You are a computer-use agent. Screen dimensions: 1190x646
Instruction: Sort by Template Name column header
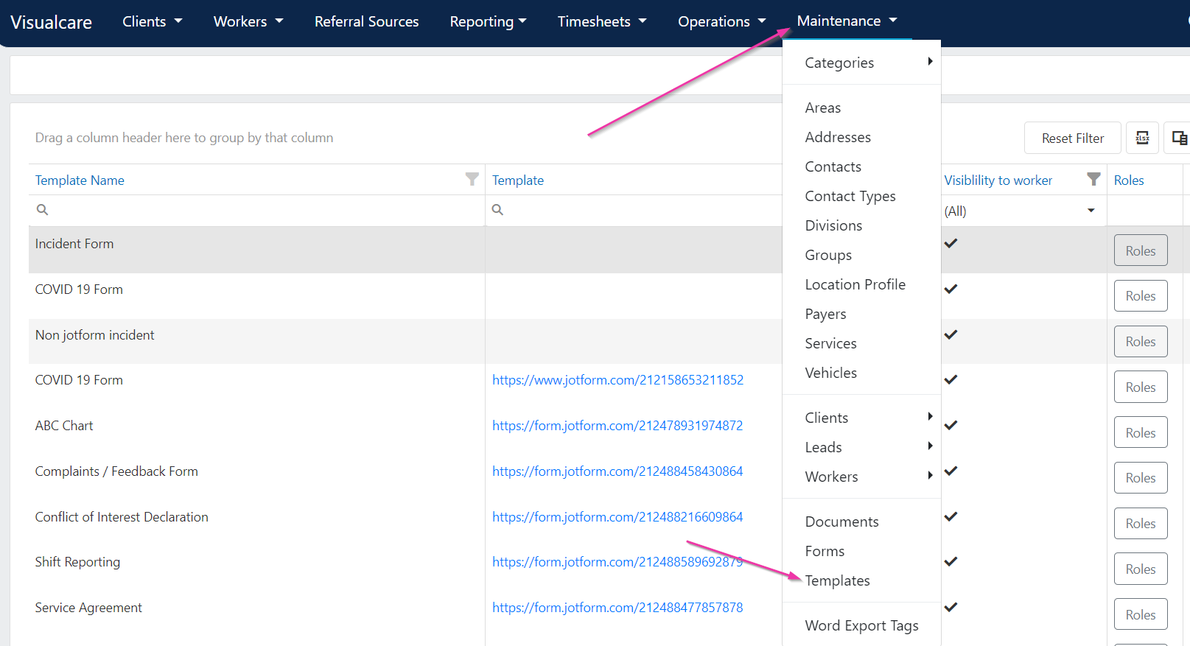coord(80,180)
